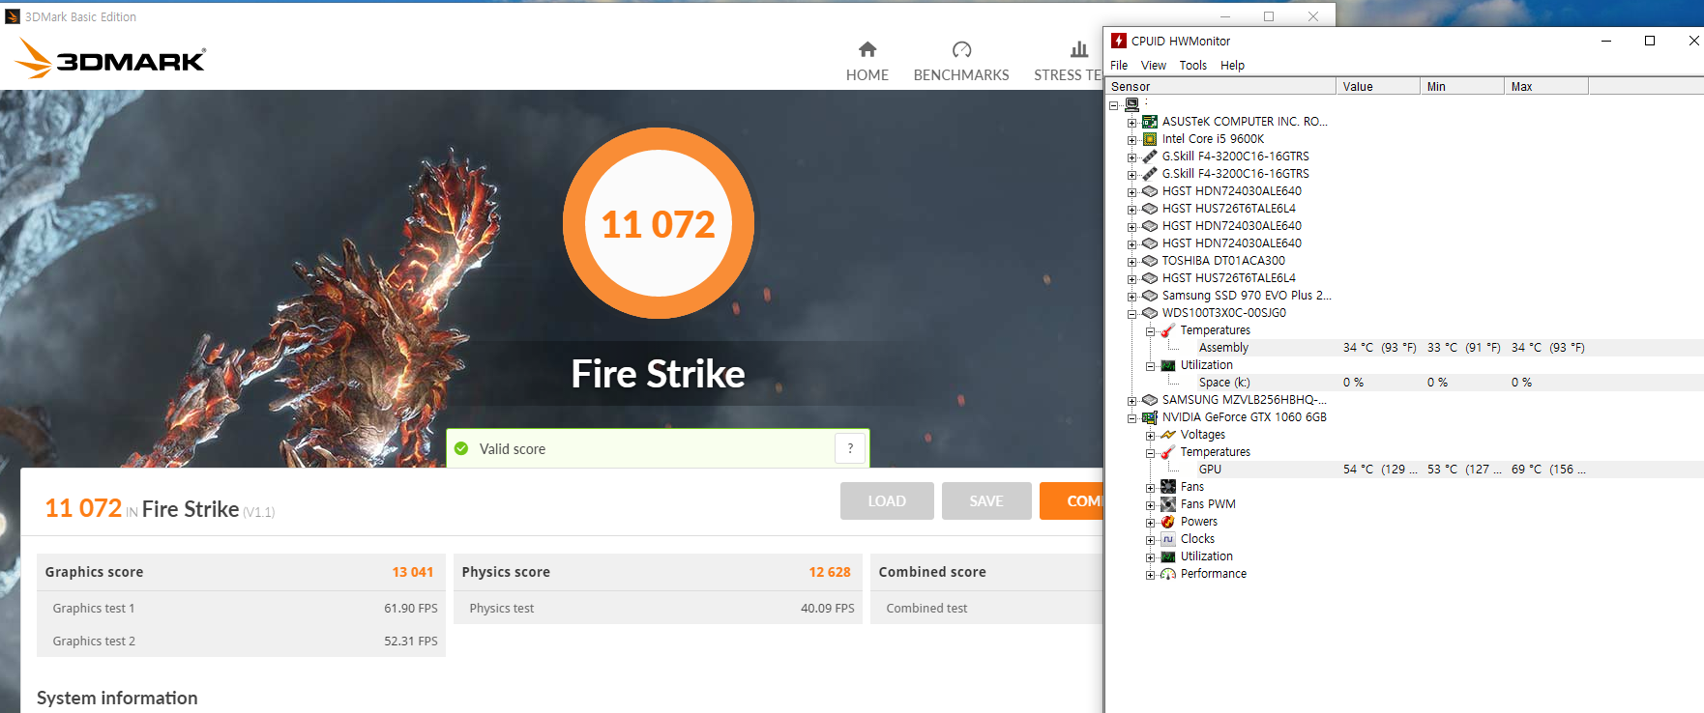This screenshot has width=1704, height=713.
Task: Click the question mark help button
Action: [850, 448]
